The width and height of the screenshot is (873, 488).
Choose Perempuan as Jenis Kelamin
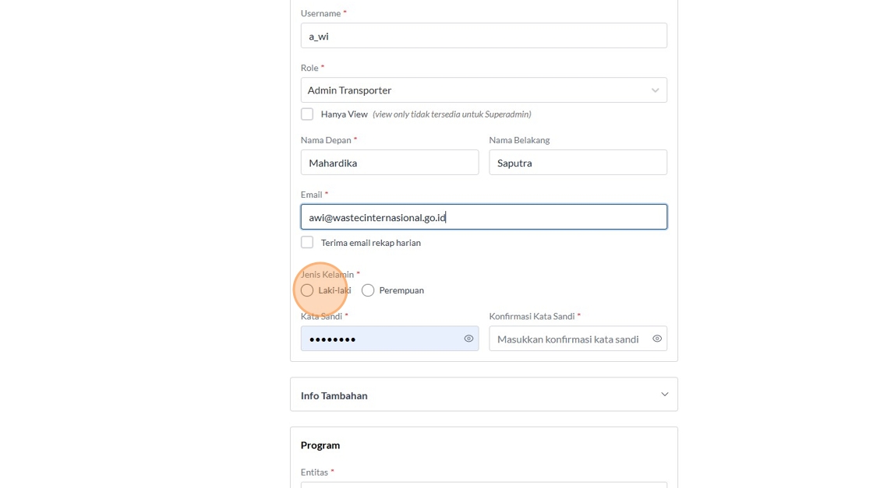click(x=368, y=290)
